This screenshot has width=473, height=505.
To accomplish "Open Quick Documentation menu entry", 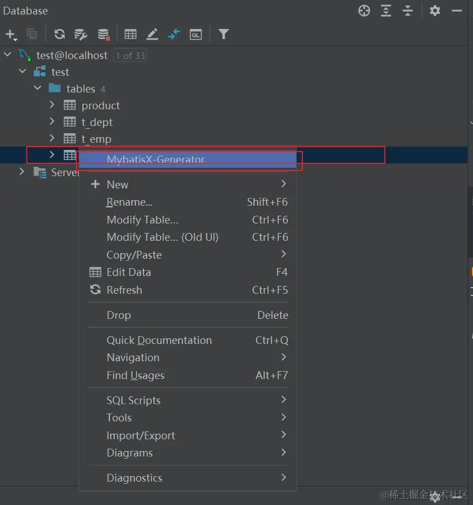I will point(187,340).
